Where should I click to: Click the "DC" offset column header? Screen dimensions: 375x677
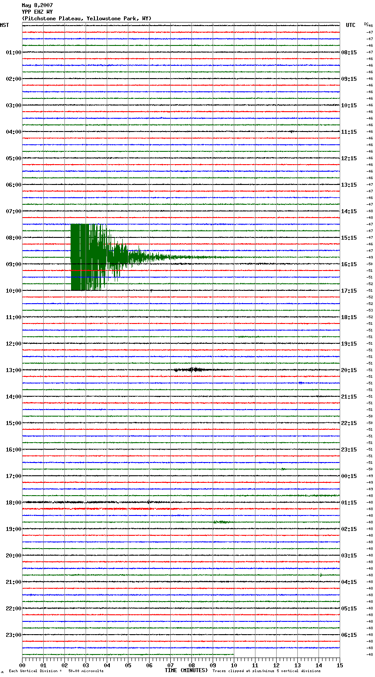(x=366, y=24)
